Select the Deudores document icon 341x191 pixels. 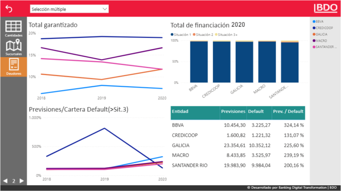click(14, 64)
